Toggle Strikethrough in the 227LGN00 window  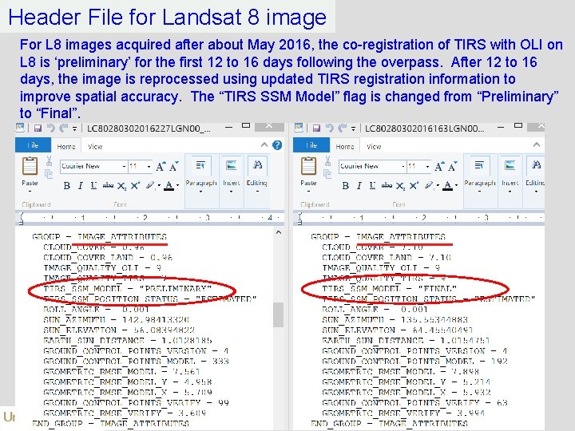click(x=108, y=185)
